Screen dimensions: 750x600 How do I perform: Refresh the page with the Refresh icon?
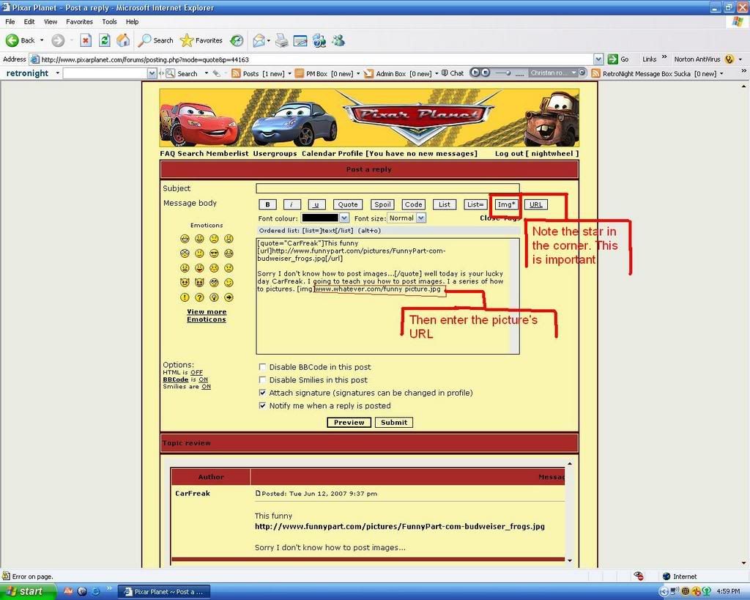click(105, 40)
